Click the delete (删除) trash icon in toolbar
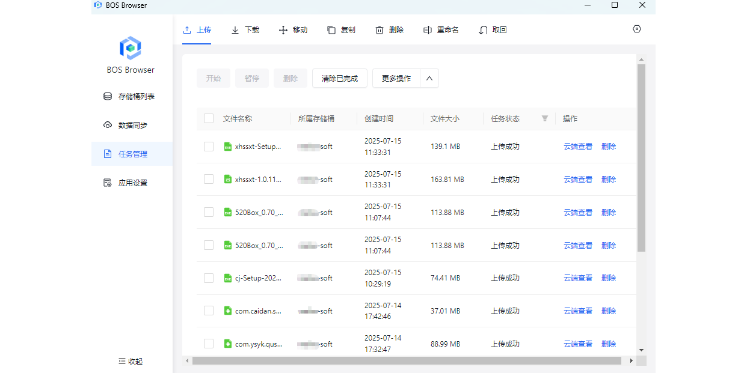 tap(380, 30)
